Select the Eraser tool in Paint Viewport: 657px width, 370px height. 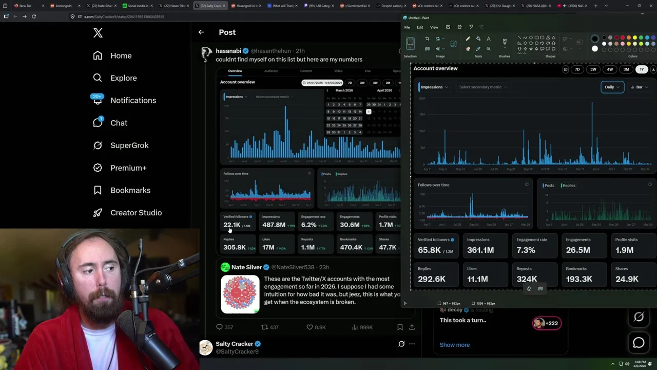coord(468,49)
